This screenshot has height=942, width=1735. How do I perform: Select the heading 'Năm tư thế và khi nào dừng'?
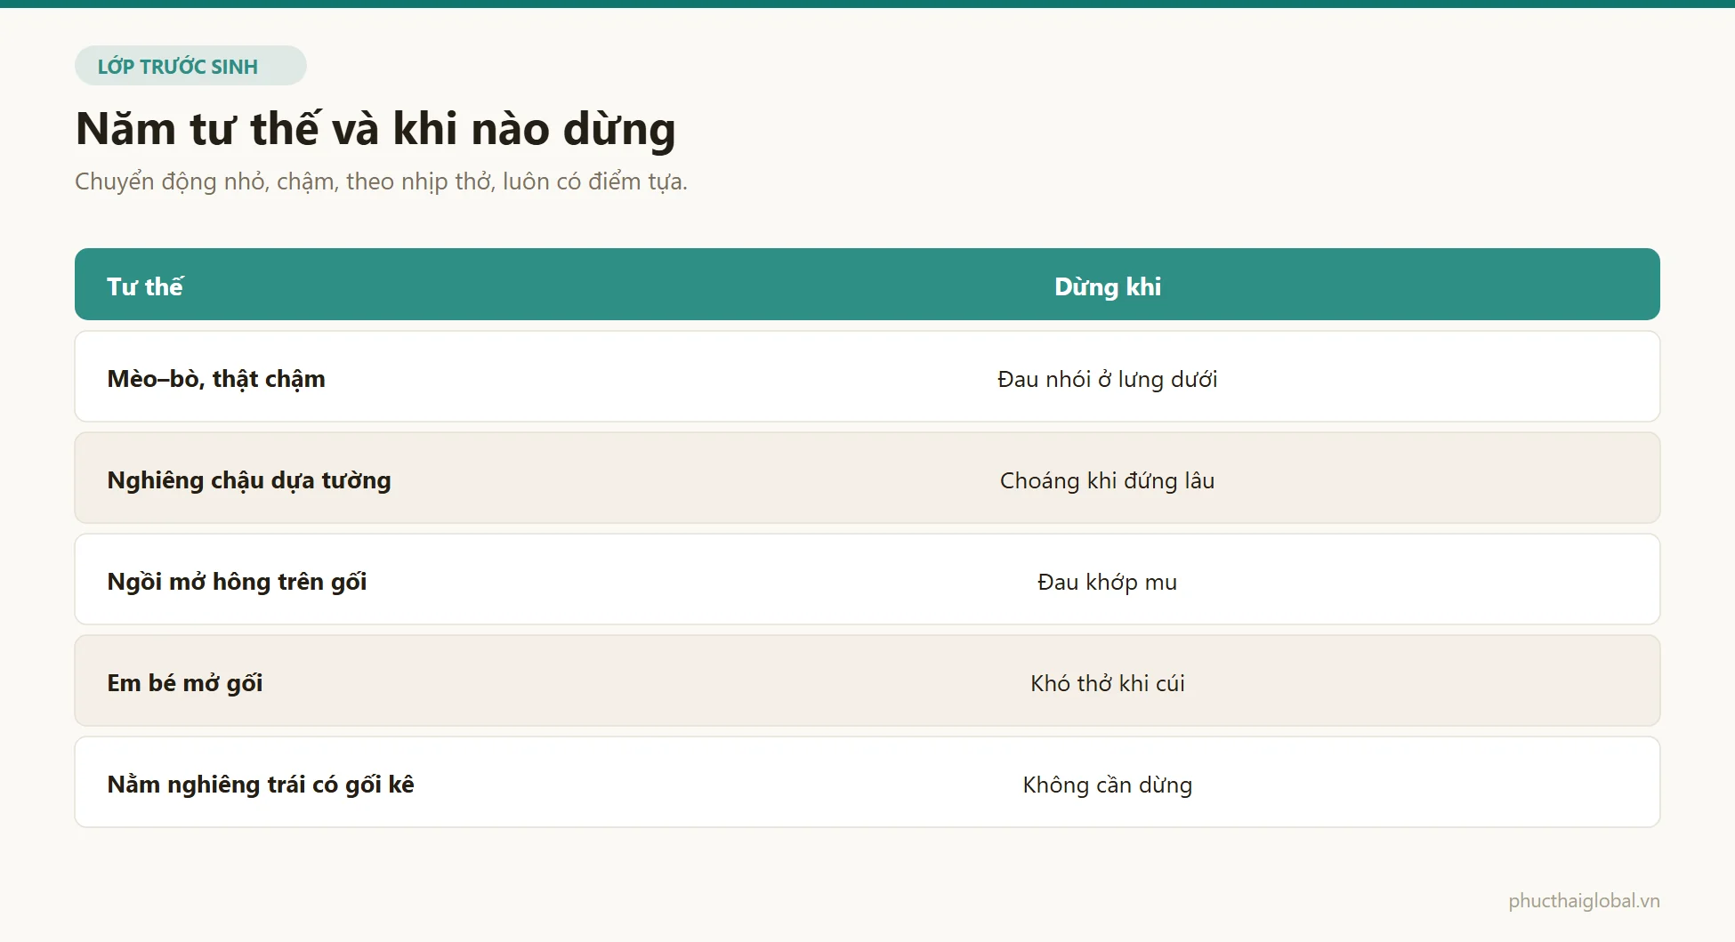[x=375, y=129]
